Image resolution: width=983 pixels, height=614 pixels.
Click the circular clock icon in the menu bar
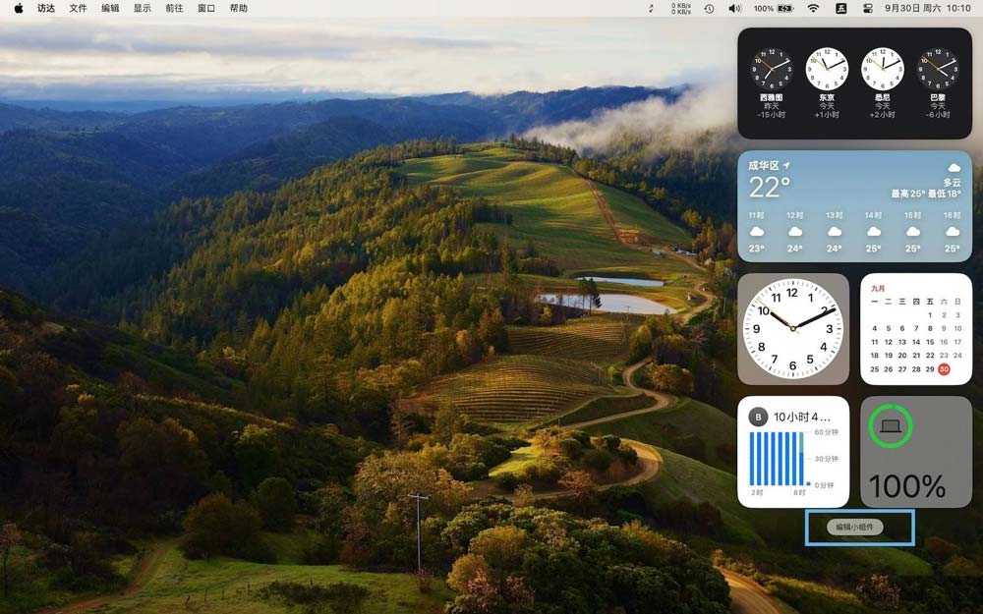click(x=708, y=9)
